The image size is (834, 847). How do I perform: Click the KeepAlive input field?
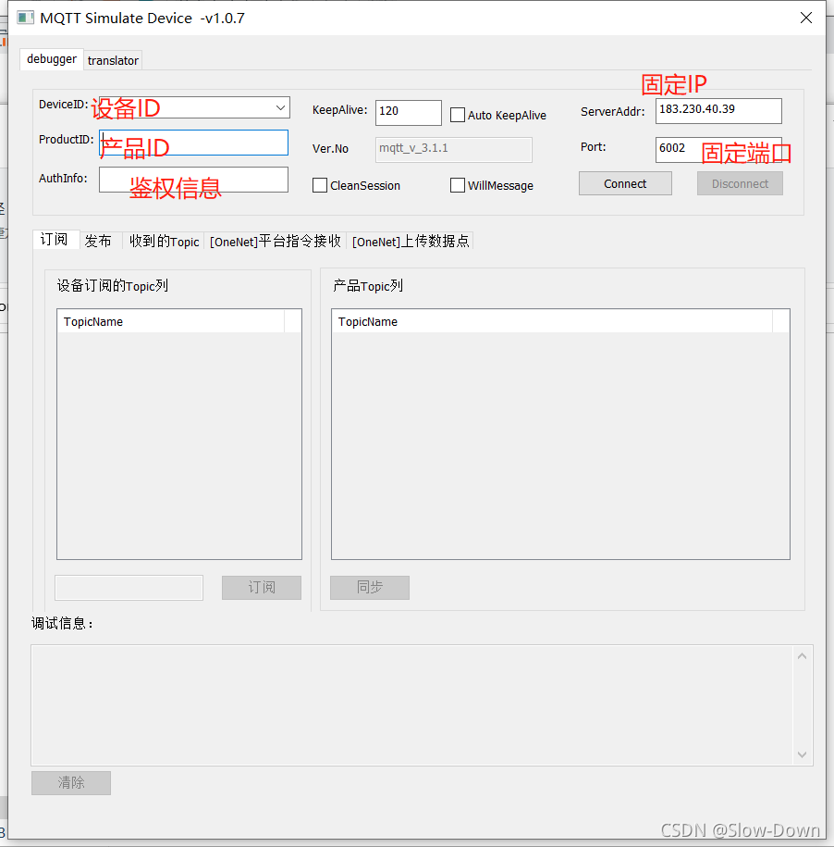[408, 113]
